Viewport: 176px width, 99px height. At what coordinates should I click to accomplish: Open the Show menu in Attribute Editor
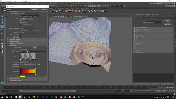point(153,15)
